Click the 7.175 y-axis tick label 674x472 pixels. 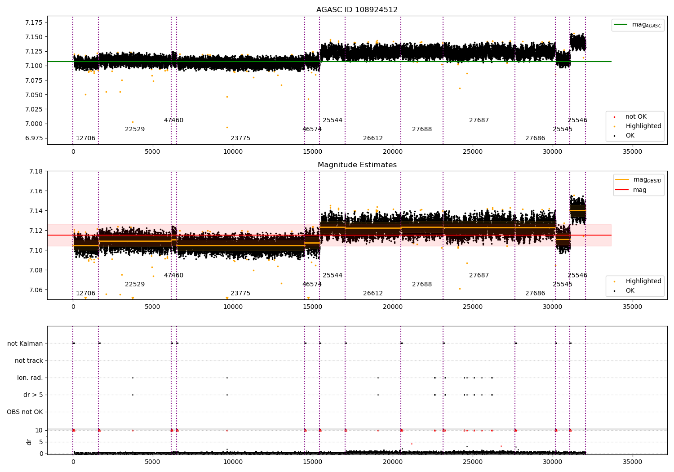pos(34,22)
